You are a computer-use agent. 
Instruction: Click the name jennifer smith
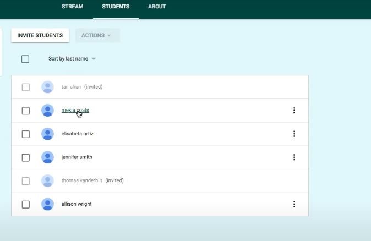click(x=77, y=157)
